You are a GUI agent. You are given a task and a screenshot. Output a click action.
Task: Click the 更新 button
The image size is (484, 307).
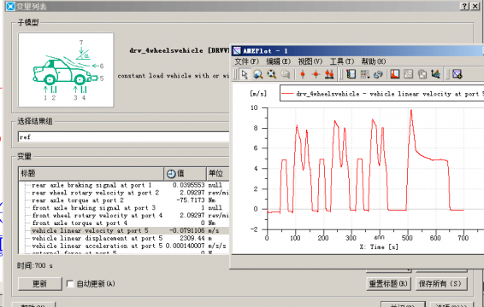click(x=40, y=284)
